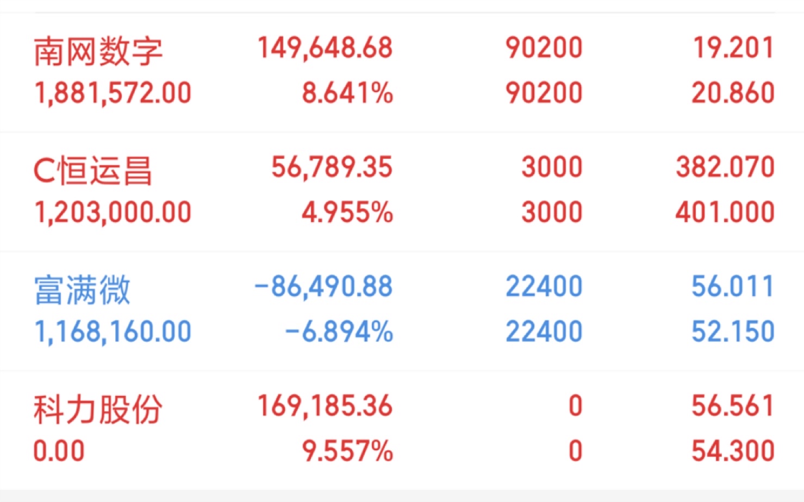Click C恒运昌 profit amount 56,789.35
Screen dimensions: 804x502
click(332, 167)
